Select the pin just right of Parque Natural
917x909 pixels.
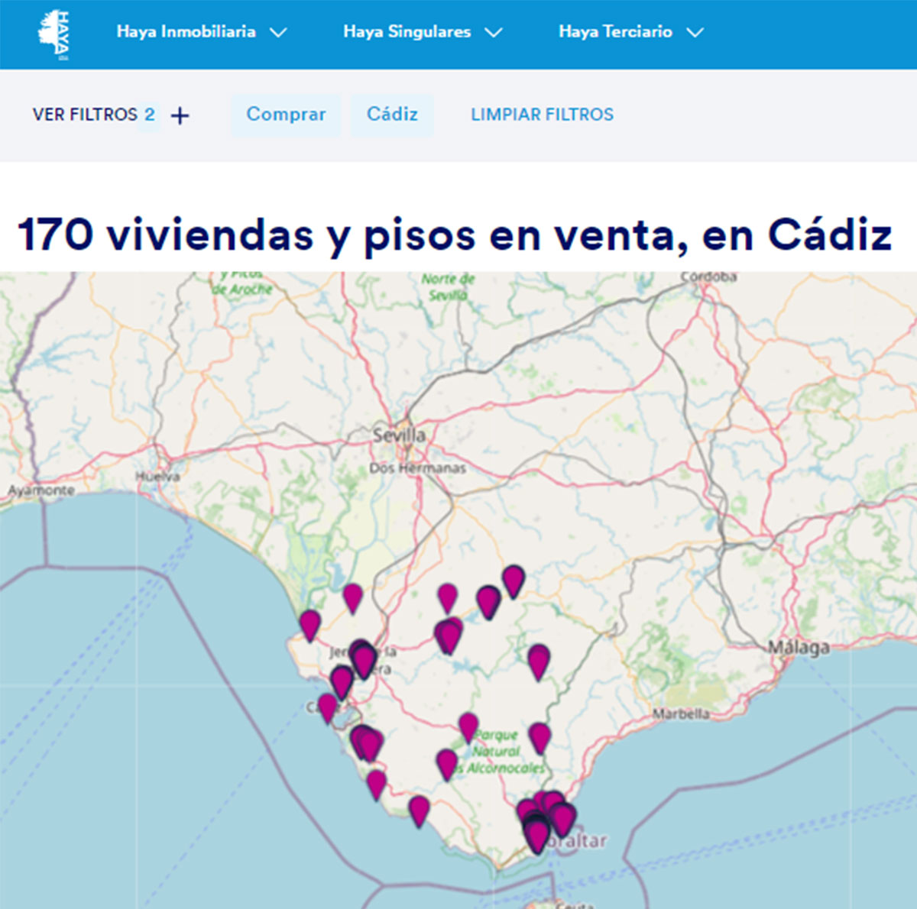coord(540,736)
